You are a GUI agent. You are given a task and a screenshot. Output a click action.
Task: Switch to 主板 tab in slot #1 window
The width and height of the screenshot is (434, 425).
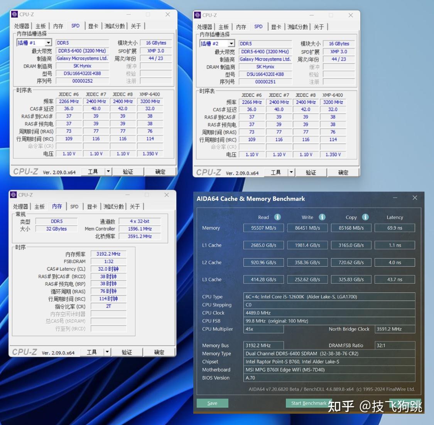tap(41, 26)
